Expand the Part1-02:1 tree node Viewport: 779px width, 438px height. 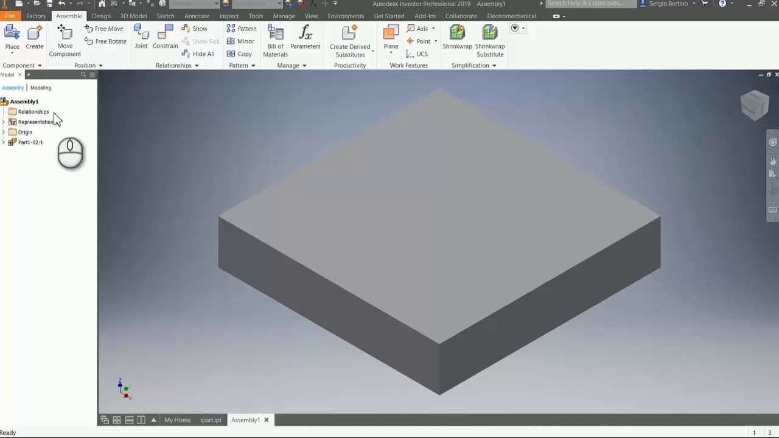tap(4, 142)
